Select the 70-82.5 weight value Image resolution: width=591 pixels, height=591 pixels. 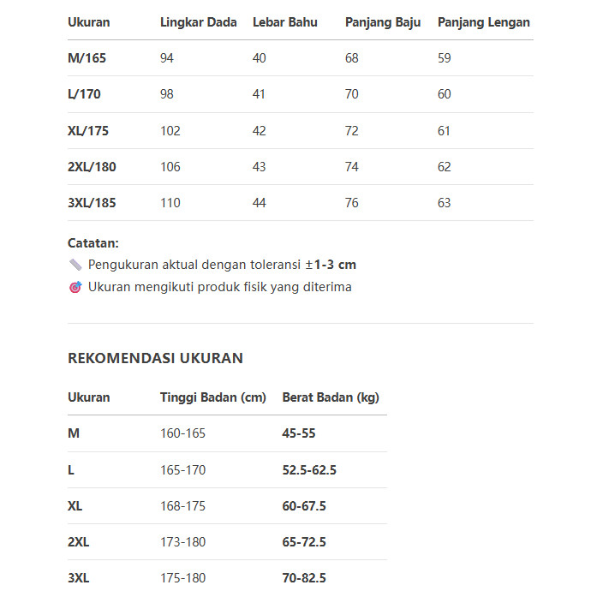[304, 578]
